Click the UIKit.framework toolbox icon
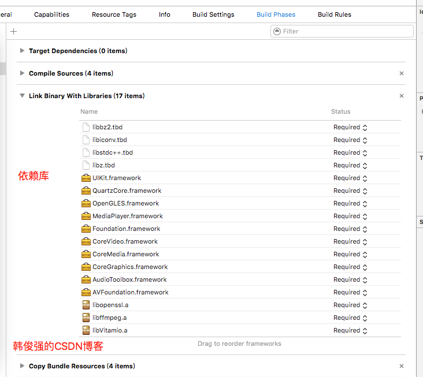Screen dimensions: 423x377 click(86, 178)
